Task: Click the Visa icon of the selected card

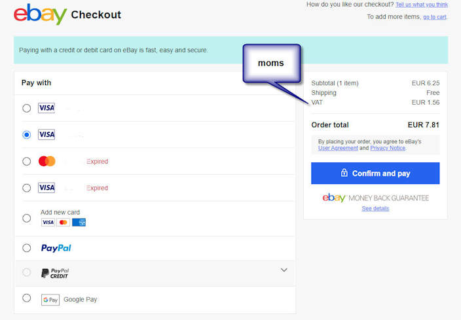Action: 46,135
